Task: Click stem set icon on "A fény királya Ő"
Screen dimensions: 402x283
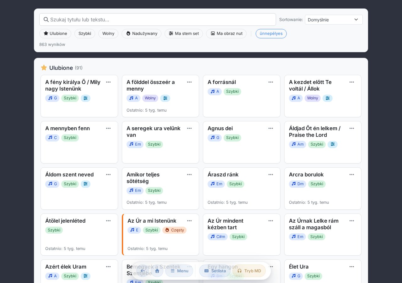Action: click(x=85, y=98)
